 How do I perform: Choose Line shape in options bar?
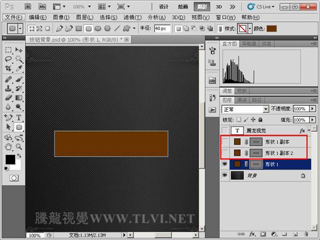(x=117, y=28)
